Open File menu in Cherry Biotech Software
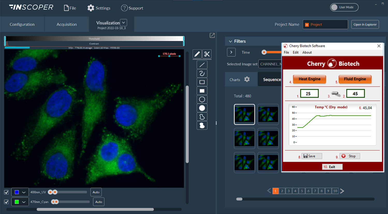This screenshot has width=388, height=214. [x=286, y=52]
